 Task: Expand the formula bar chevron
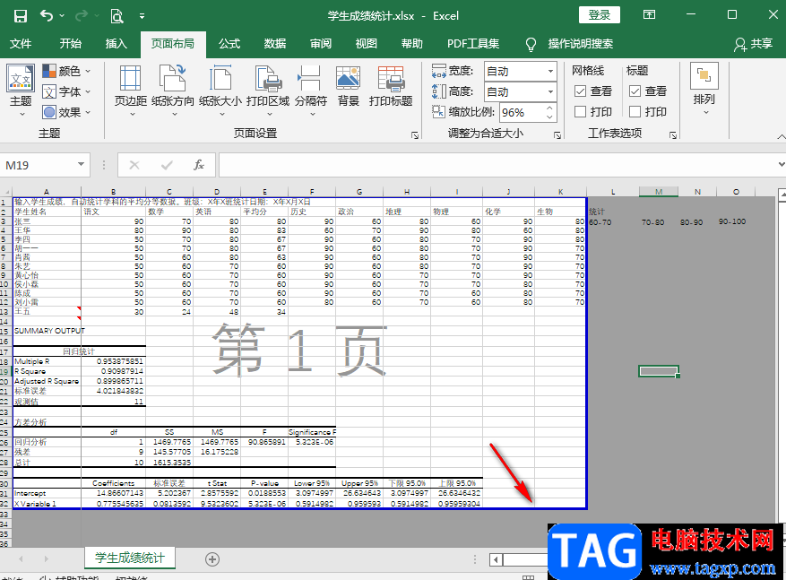click(781, 164)
